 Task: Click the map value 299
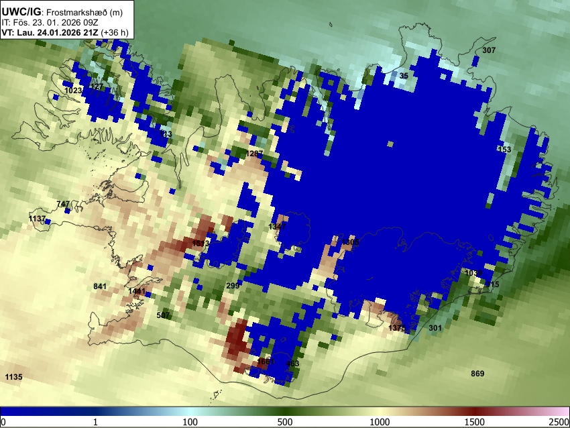pos(233,286)
